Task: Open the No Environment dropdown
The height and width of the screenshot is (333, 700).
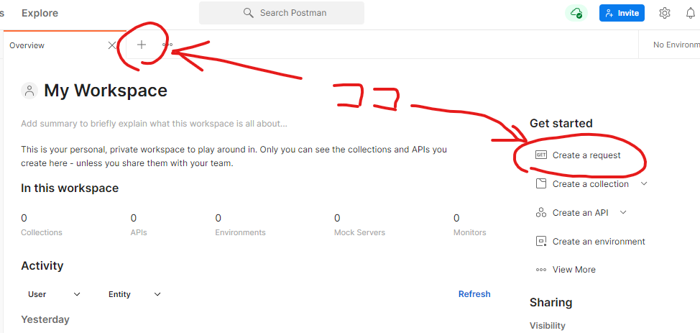Action: [x=676, y=45]
